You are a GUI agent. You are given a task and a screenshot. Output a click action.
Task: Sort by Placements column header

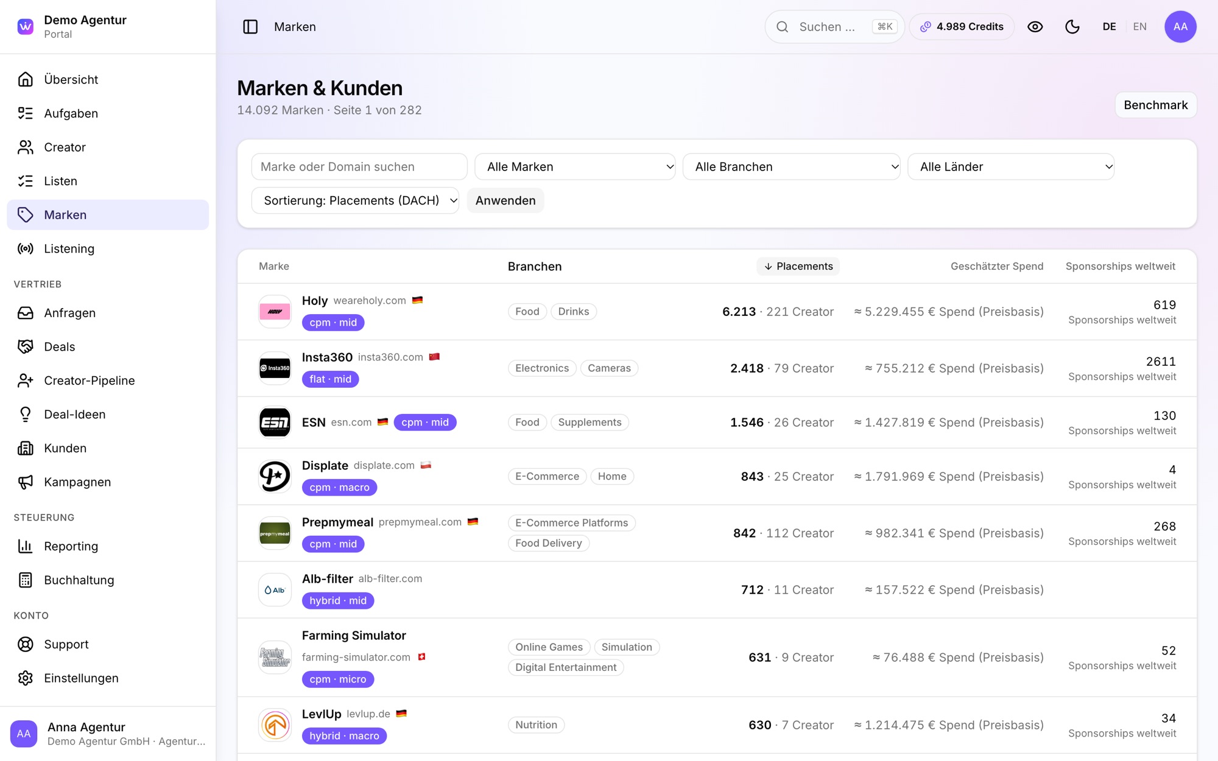coord(798,266)
